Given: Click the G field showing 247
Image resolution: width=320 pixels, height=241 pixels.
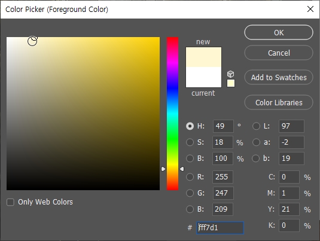Looking at the screenshot, I should point(223,193).
